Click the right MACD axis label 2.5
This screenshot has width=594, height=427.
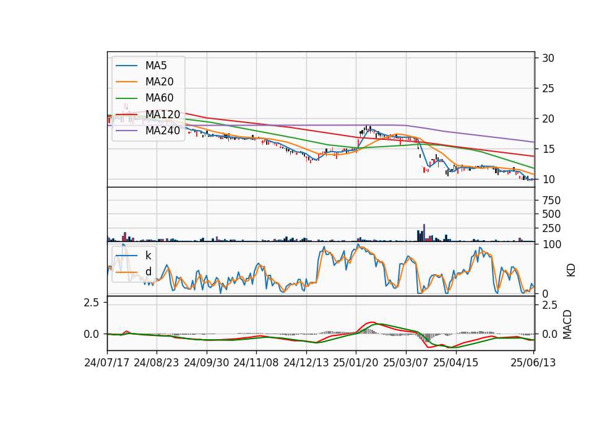pos(550,305)
